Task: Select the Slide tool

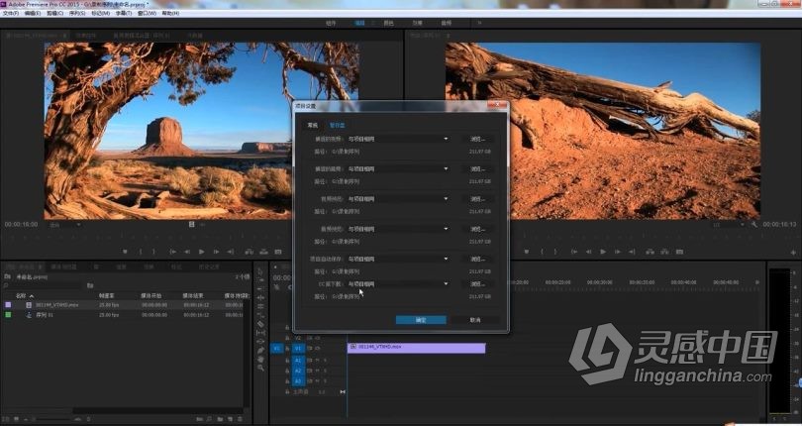Action: click(260, 341)
